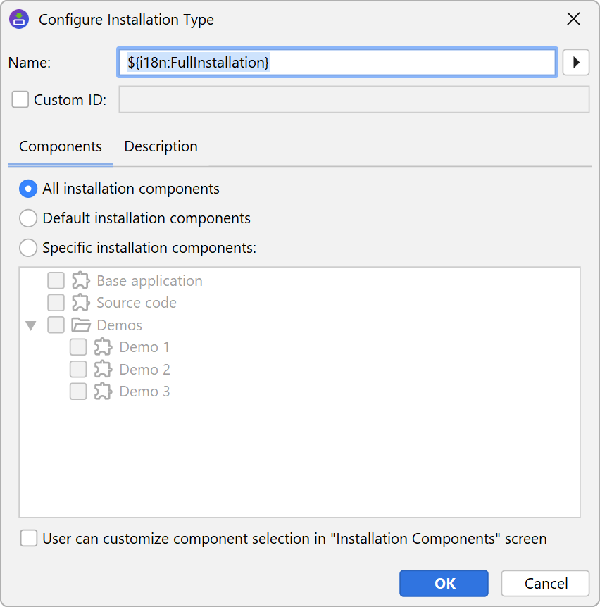Image resolution: width=600 pixels, height=607 pixels.
Task: Click the Demos folder icon
Action: 81,325
